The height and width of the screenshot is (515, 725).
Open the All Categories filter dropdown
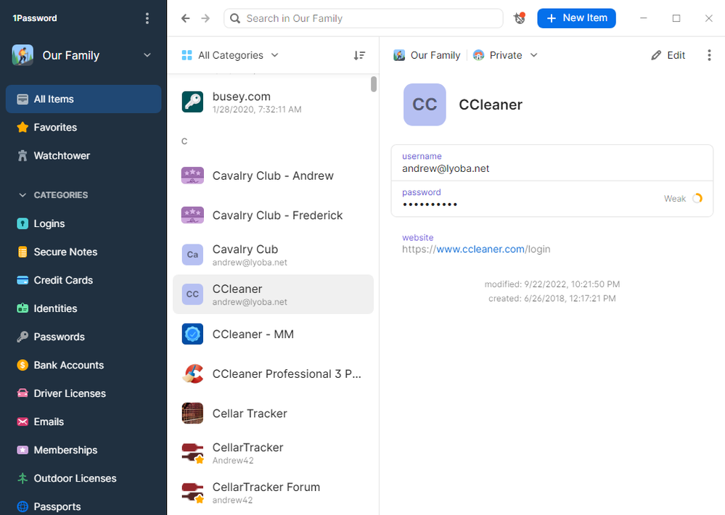pos(230,55)
